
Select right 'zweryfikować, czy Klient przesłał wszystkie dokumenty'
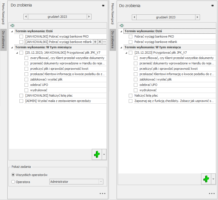(177, 58)
